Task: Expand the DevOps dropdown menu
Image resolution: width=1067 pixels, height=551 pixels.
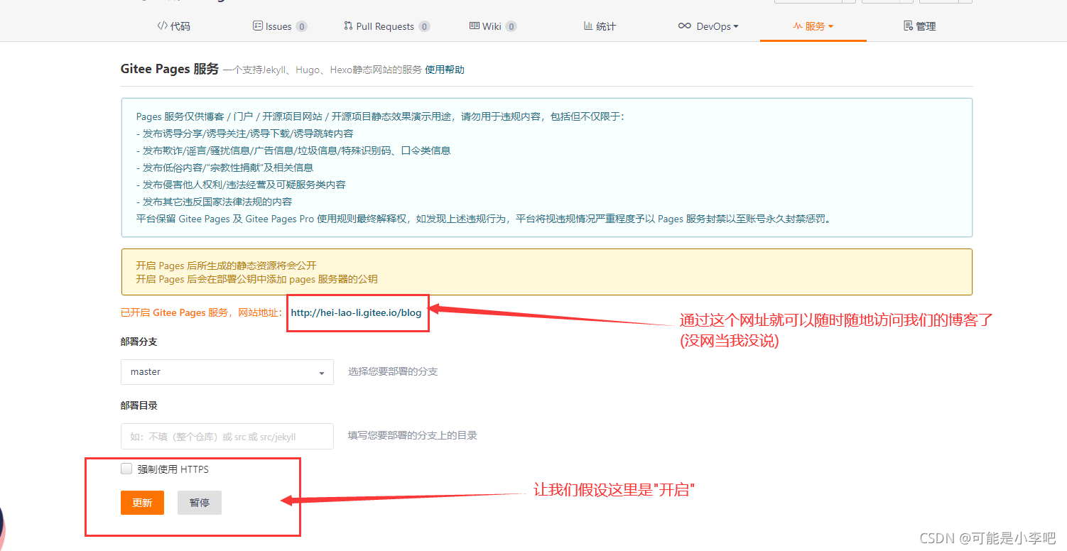Action: (x=708, y=26)
